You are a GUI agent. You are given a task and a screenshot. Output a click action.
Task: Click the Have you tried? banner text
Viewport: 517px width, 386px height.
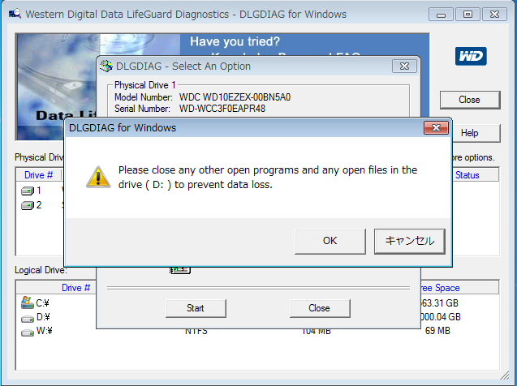(x=235, y=41)
